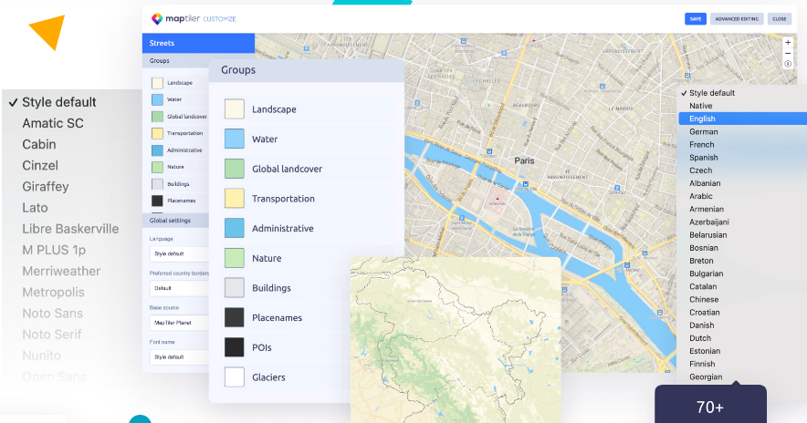Zoom in with the map plus button
This screenshot has width=807, height=423.
coord(788,43)
